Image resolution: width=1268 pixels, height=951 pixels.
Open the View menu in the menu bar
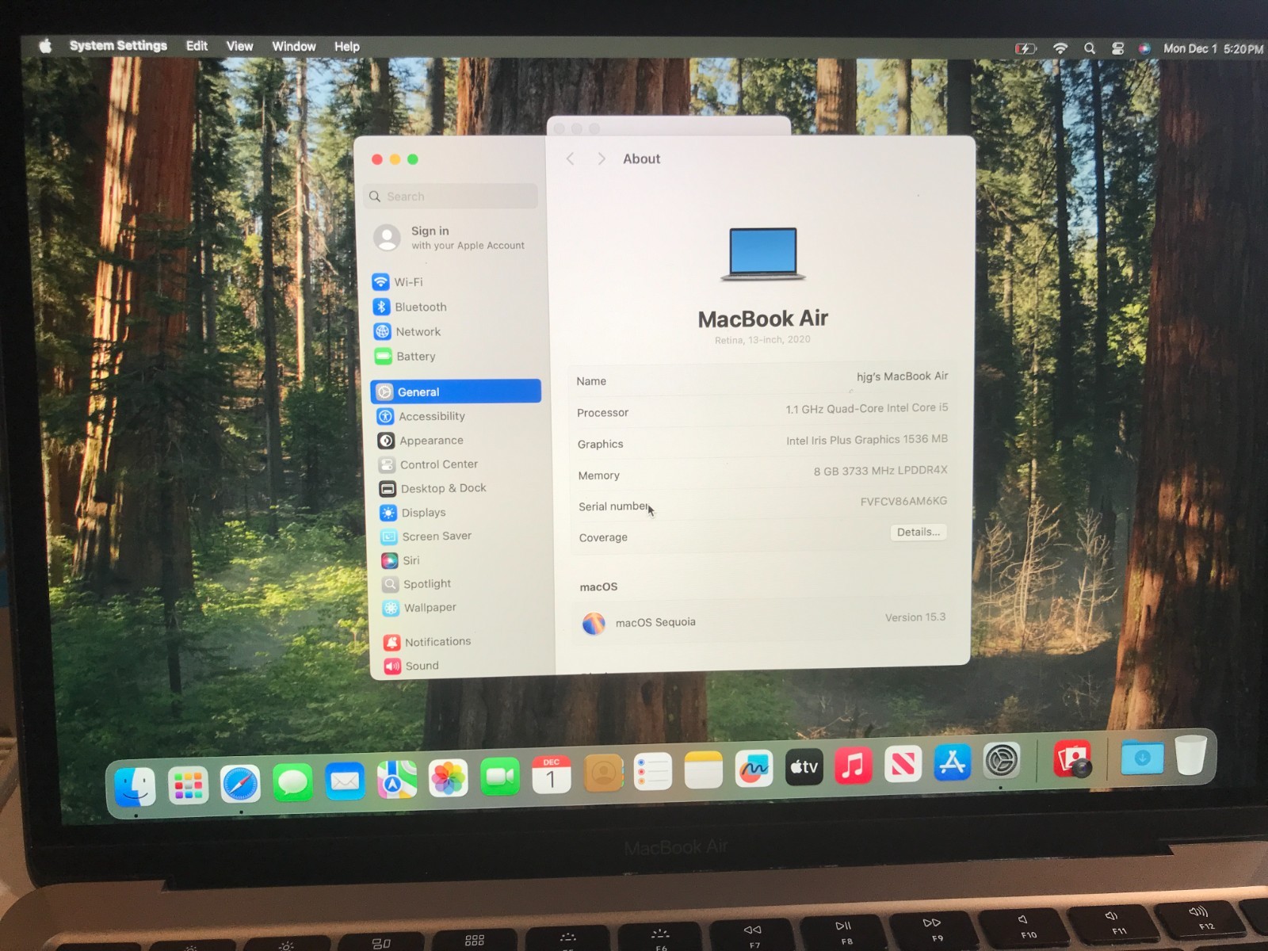click(239, 46)
